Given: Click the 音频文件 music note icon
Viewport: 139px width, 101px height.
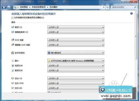Looking at the screenshot, I should pos(13,71).
